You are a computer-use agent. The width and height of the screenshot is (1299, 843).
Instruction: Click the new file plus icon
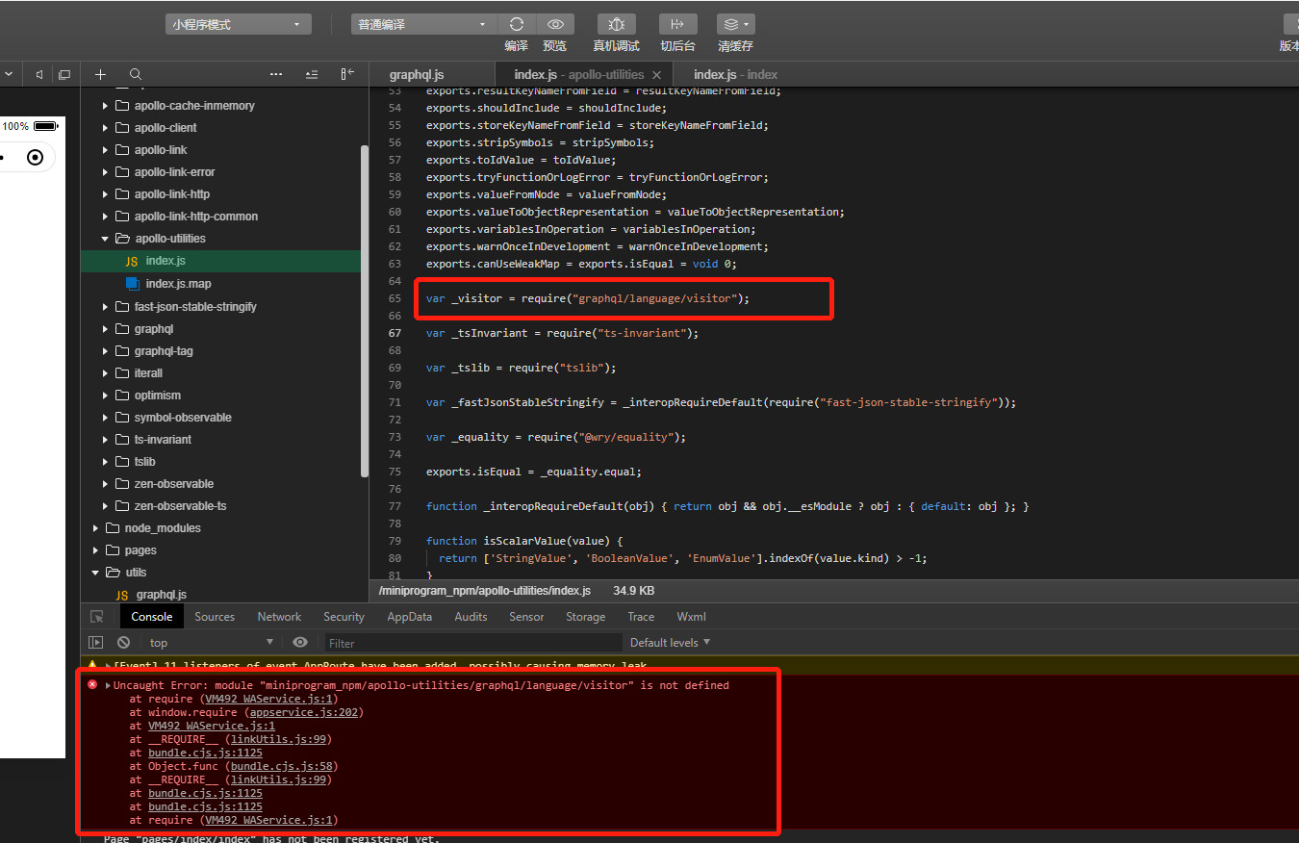click(100, 74)
